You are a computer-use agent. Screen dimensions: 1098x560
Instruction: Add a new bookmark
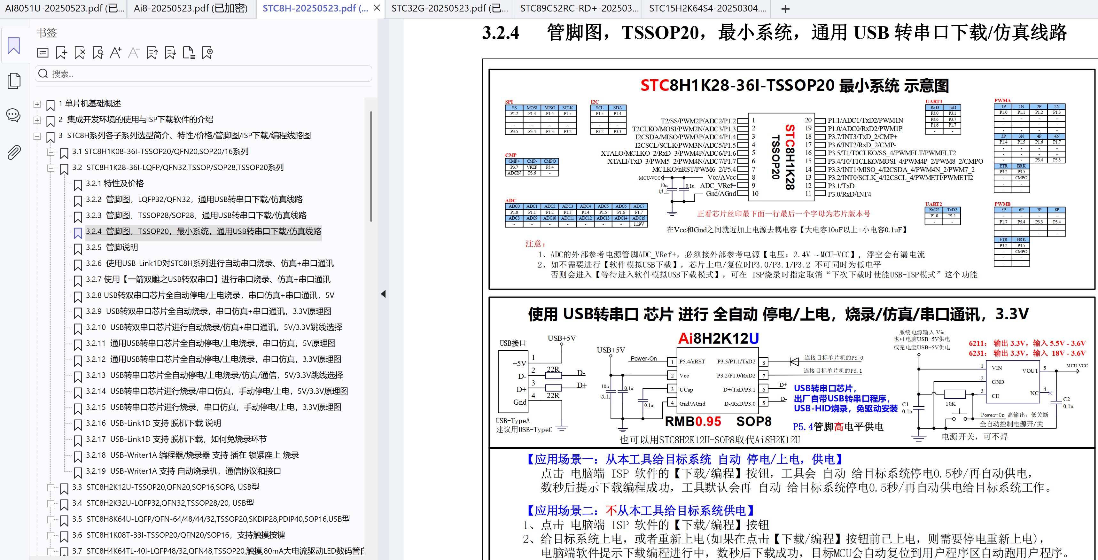coord(61,53)
